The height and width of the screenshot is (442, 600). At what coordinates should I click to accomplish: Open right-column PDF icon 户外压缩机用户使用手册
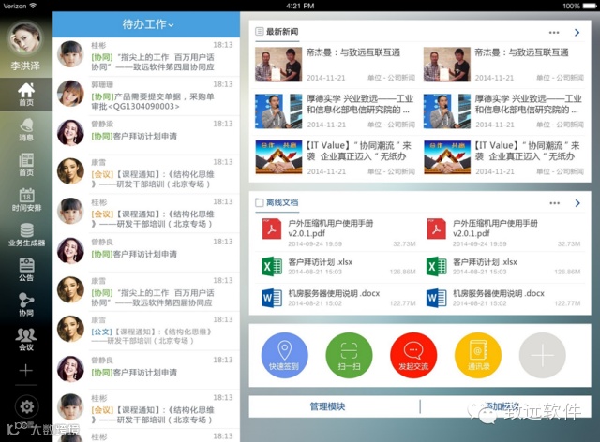pos(436,228)
